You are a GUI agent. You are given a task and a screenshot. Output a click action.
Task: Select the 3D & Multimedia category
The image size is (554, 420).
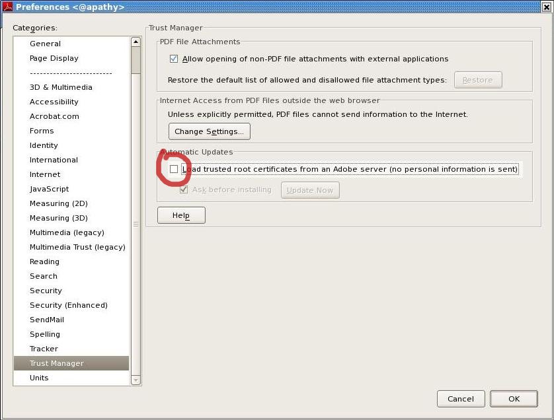tap(61, 87)
